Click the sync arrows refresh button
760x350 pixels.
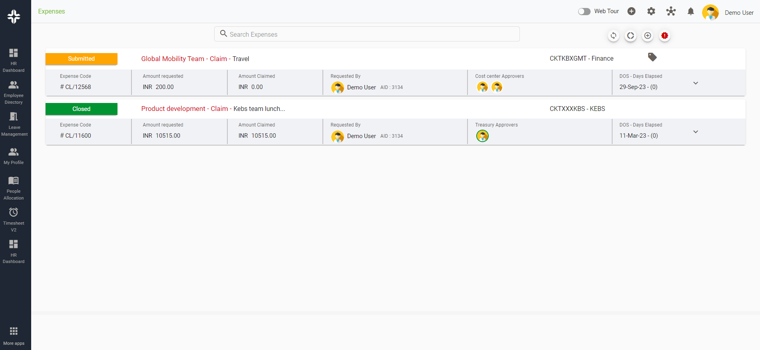613,36
